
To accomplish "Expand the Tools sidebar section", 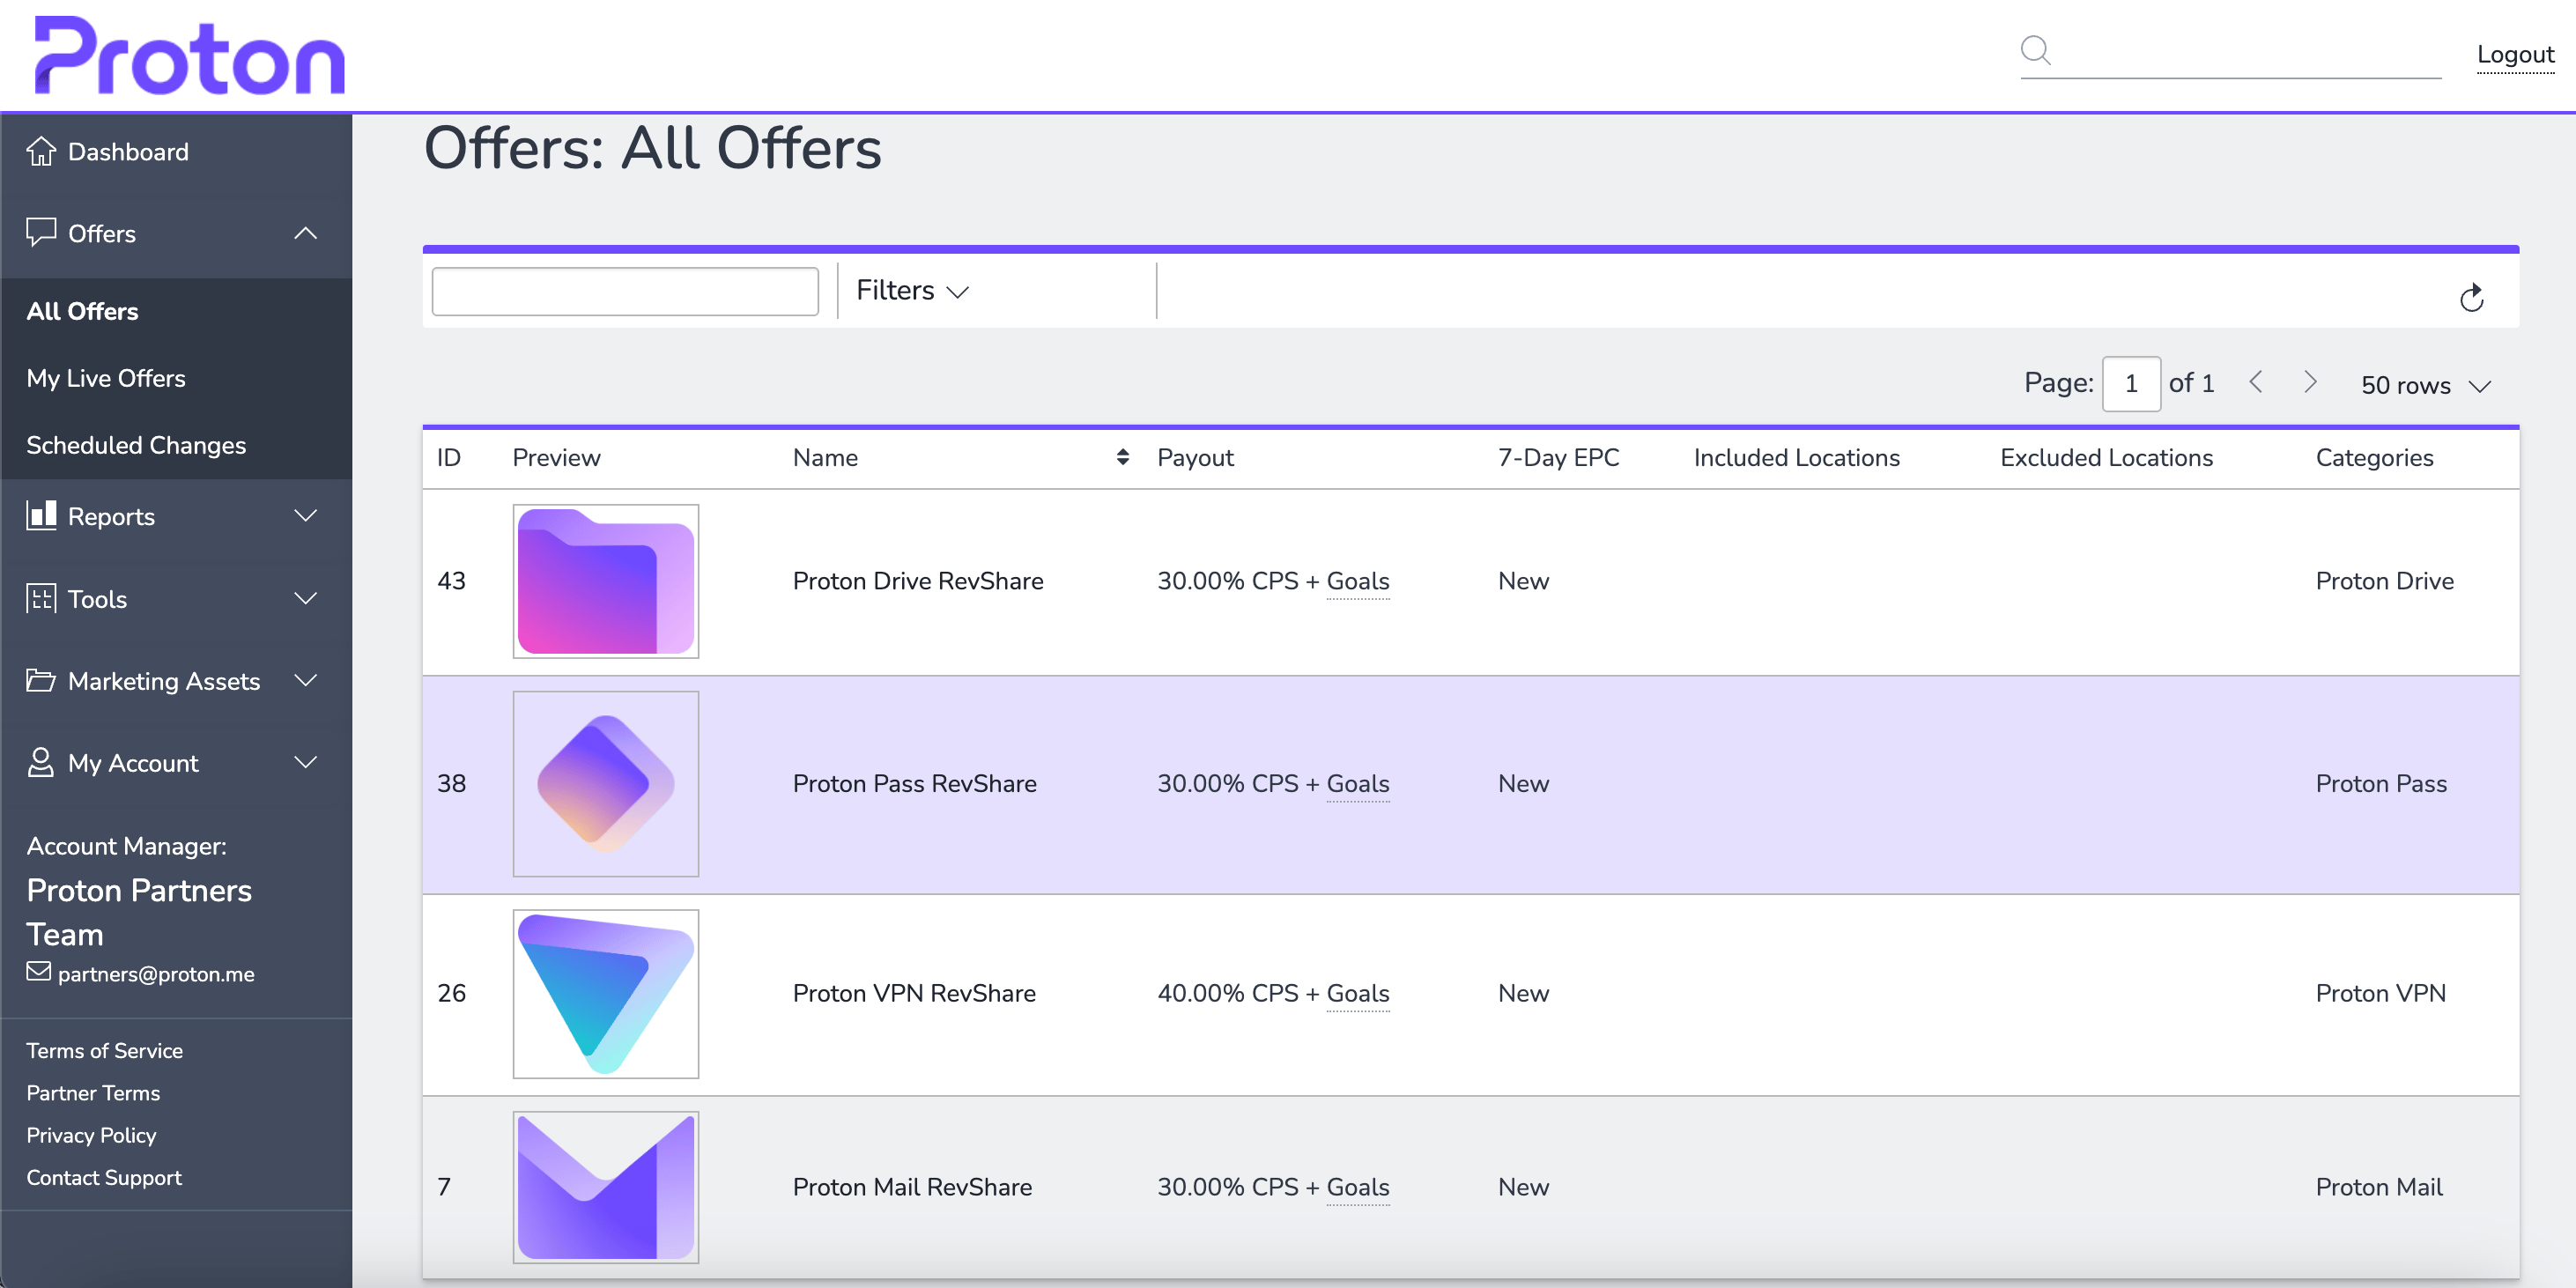I will pos(306,599).
